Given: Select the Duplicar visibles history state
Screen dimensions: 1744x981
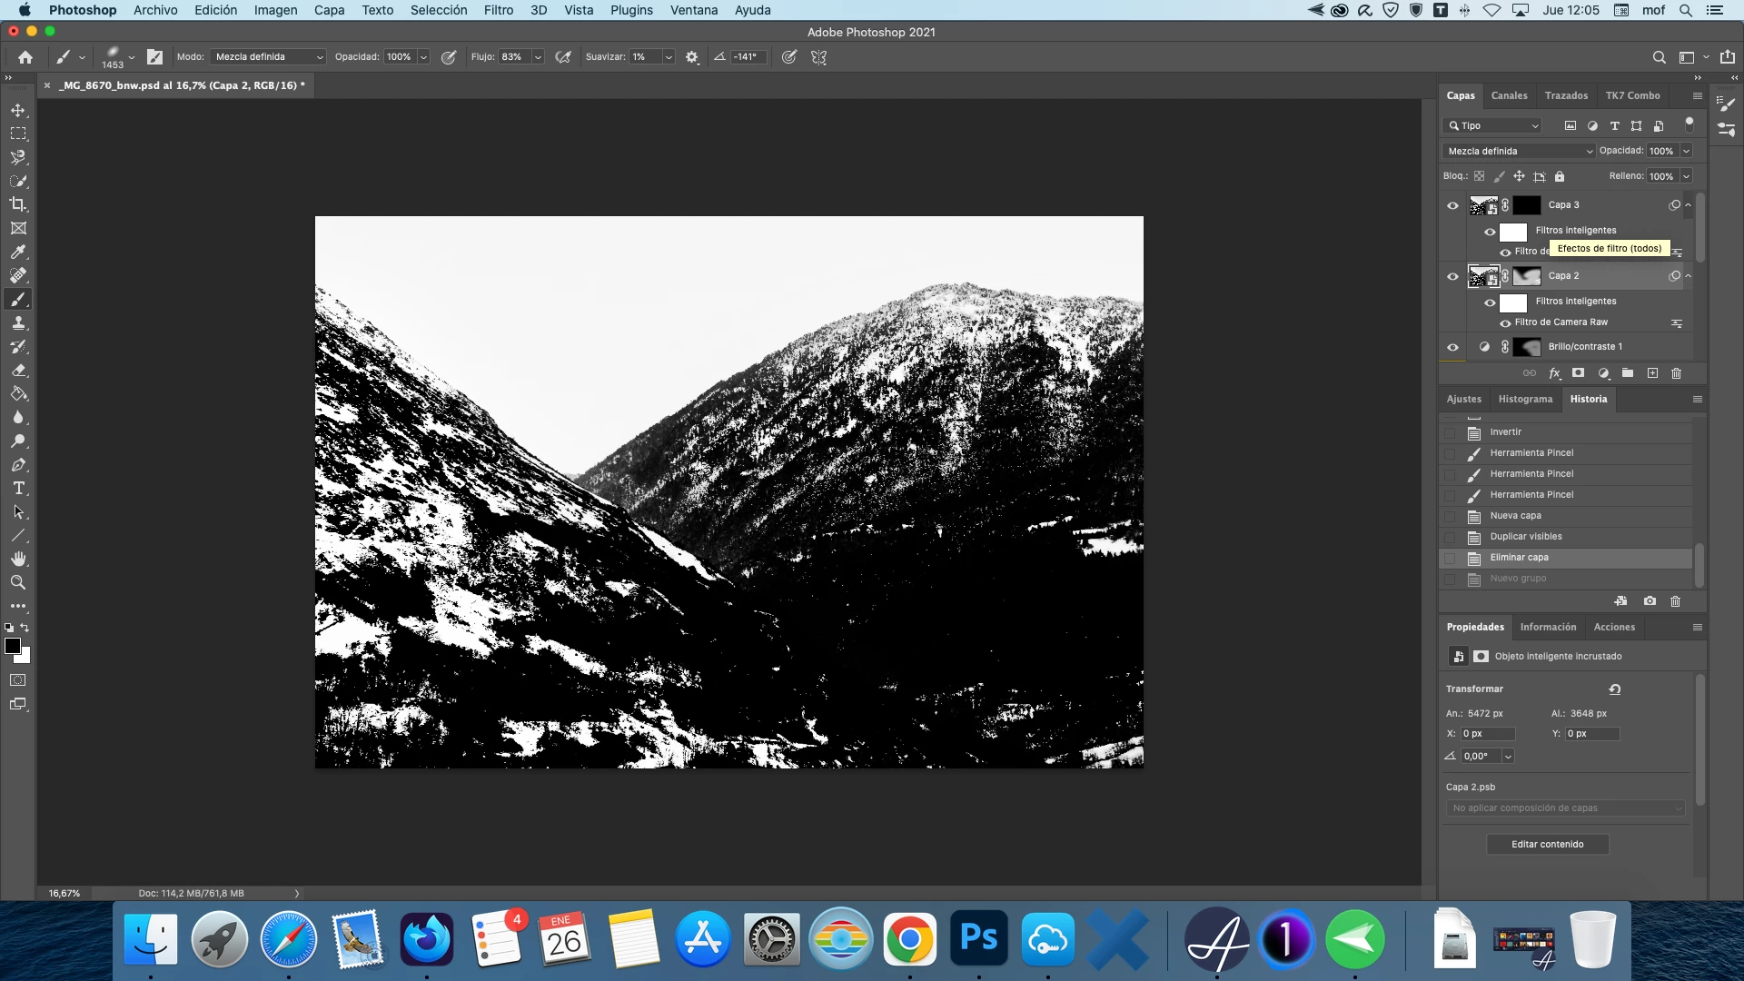Looking at the screenshot, I should [1526, 537].
